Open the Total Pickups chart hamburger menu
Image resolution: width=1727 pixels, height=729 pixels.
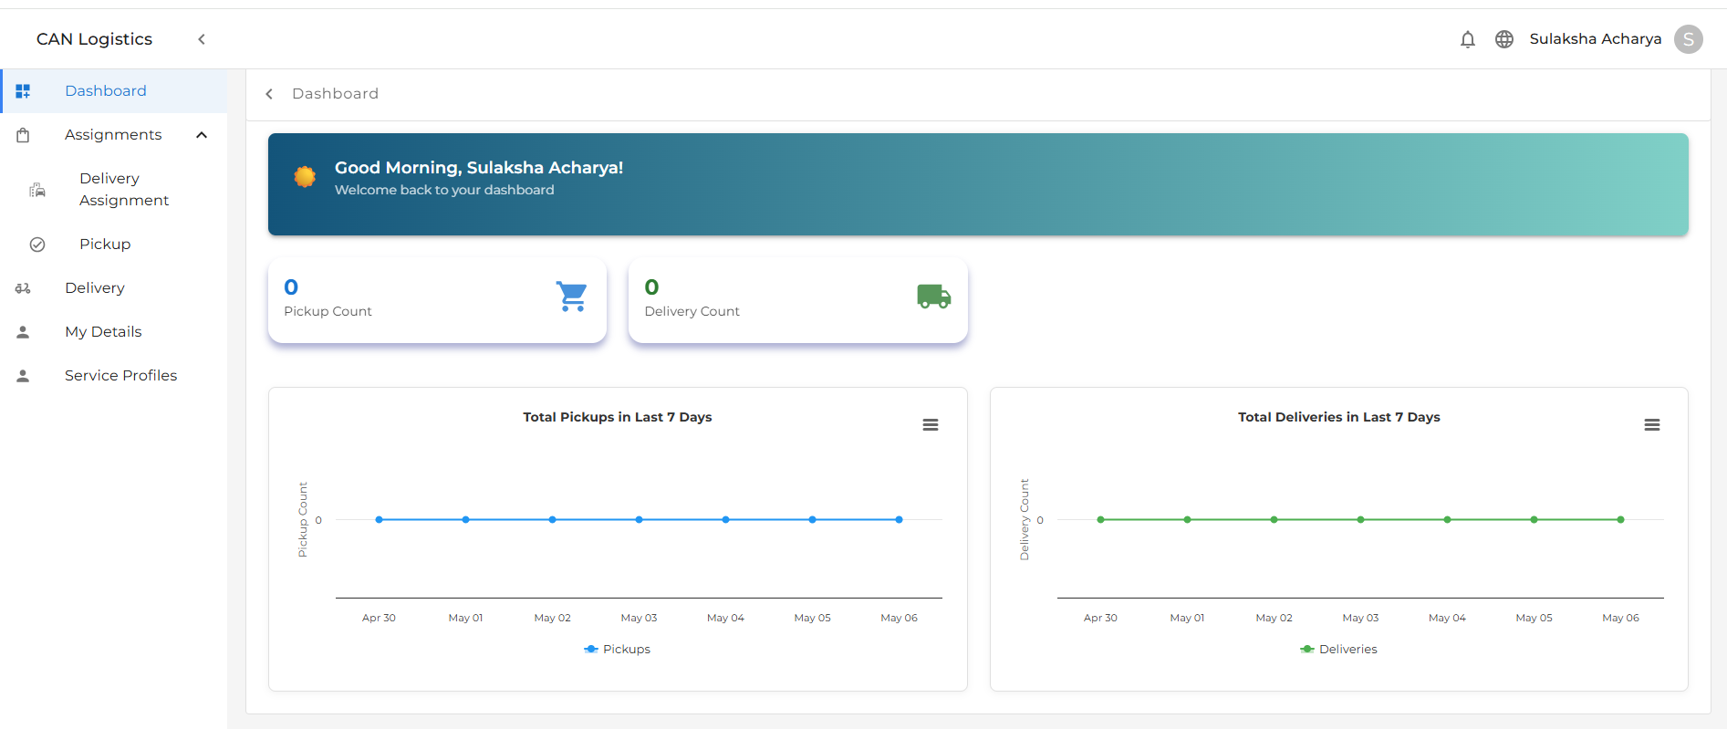tap(931, 425)
